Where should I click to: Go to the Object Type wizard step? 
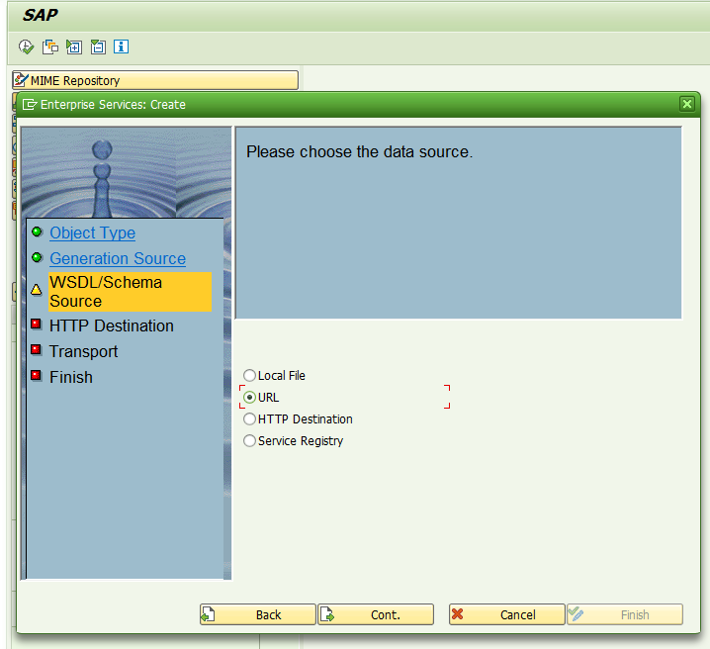tap(92, 232)
